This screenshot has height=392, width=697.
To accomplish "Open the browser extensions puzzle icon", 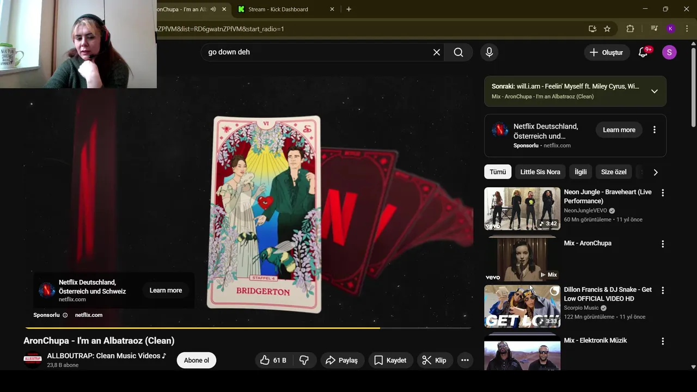I will coord(631,29).
